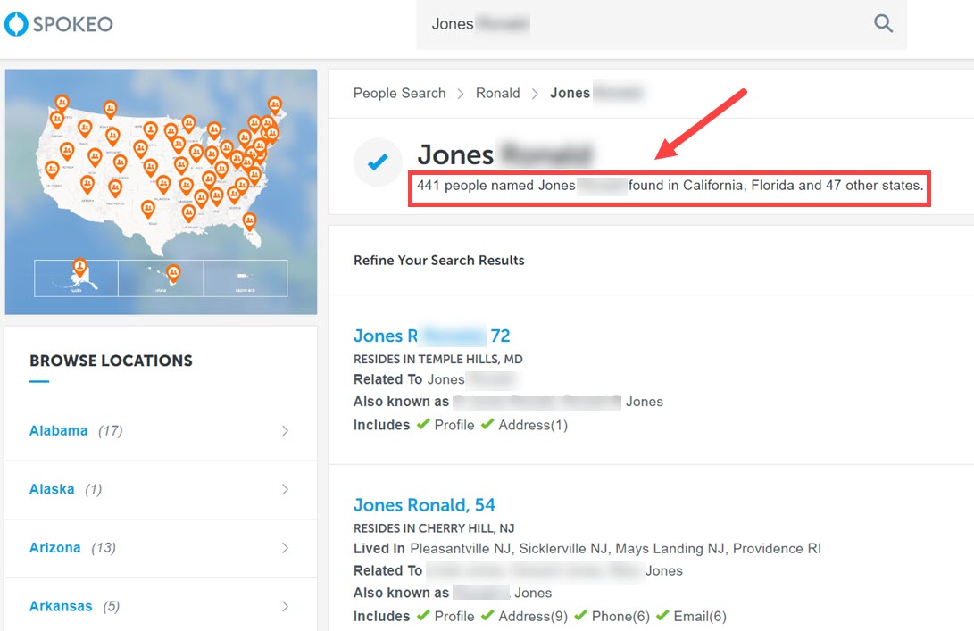Viewport: 974px width, 631px height.
Task: Click the Puerto Rico inset on the map
Action: click(246, 278)
